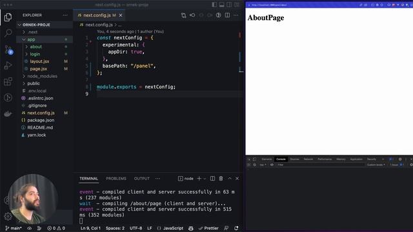Split the editor to the right

tap(227, 15)
